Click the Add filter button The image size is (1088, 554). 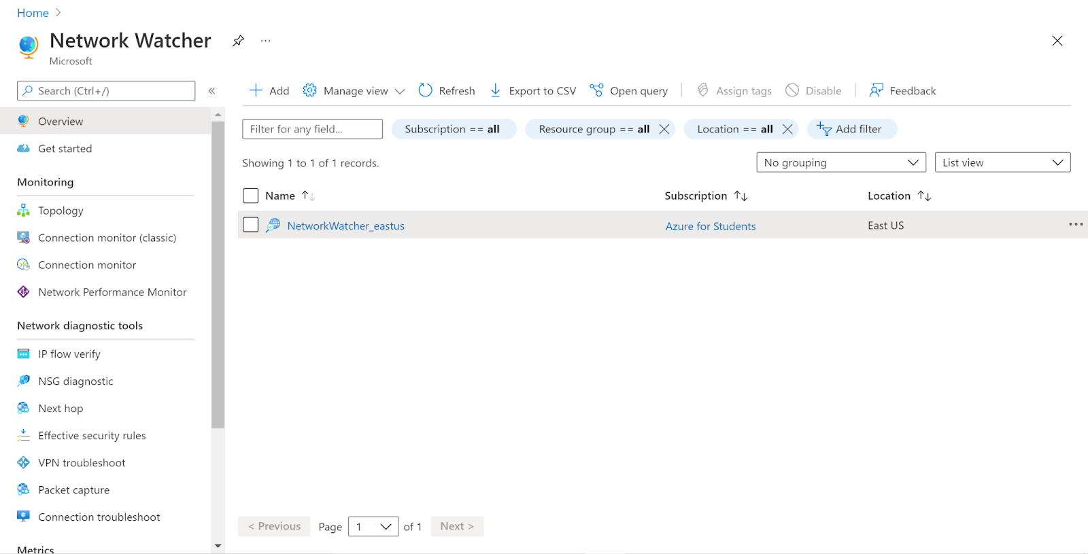coord(851,129)
